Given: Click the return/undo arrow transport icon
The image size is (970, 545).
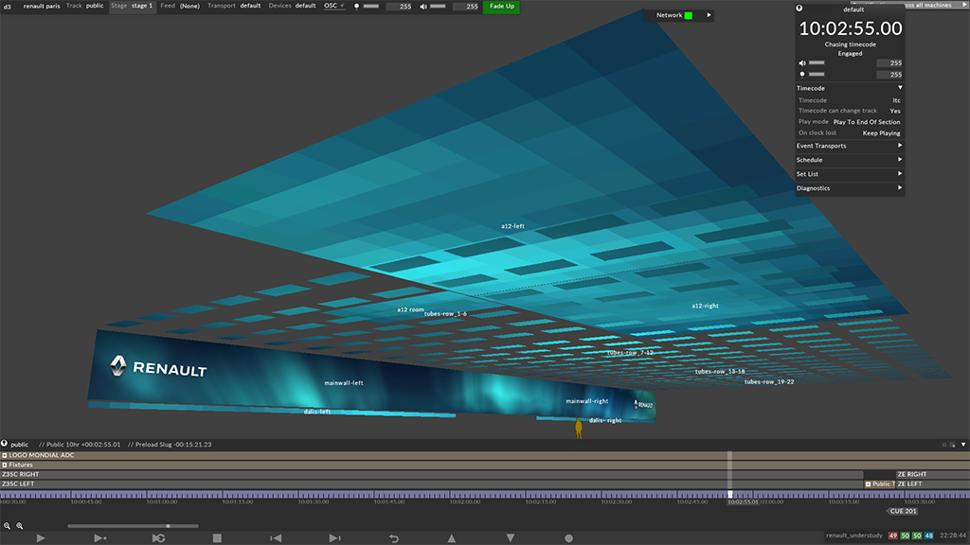Looking at the screenshot, I should point(394,538).
